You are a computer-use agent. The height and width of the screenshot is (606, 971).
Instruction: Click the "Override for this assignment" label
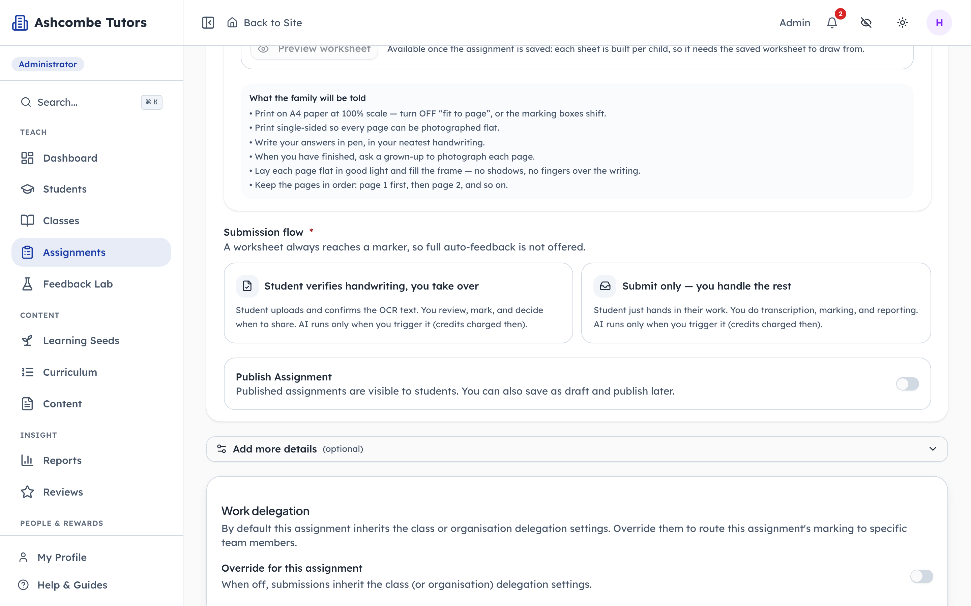[x=292, y=568]
